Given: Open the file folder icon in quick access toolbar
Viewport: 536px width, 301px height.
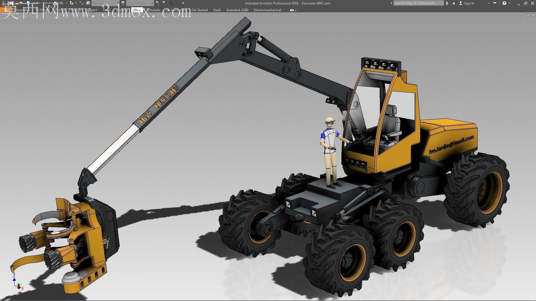Looking at the screenshot, I should click(x=21, y=3).
